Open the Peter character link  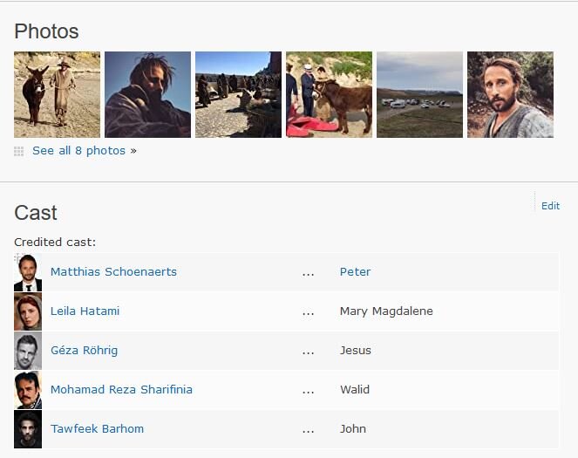(355, 272)
